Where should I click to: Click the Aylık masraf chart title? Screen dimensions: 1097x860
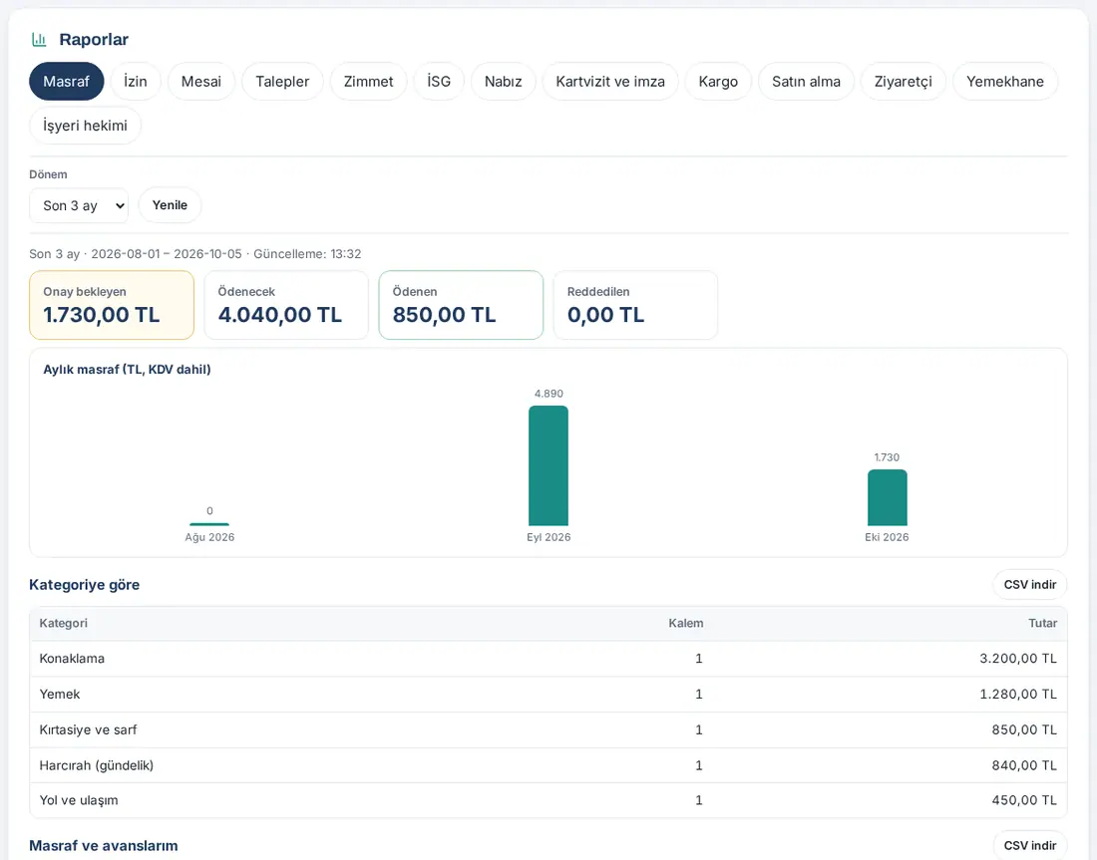click(128, 369)
